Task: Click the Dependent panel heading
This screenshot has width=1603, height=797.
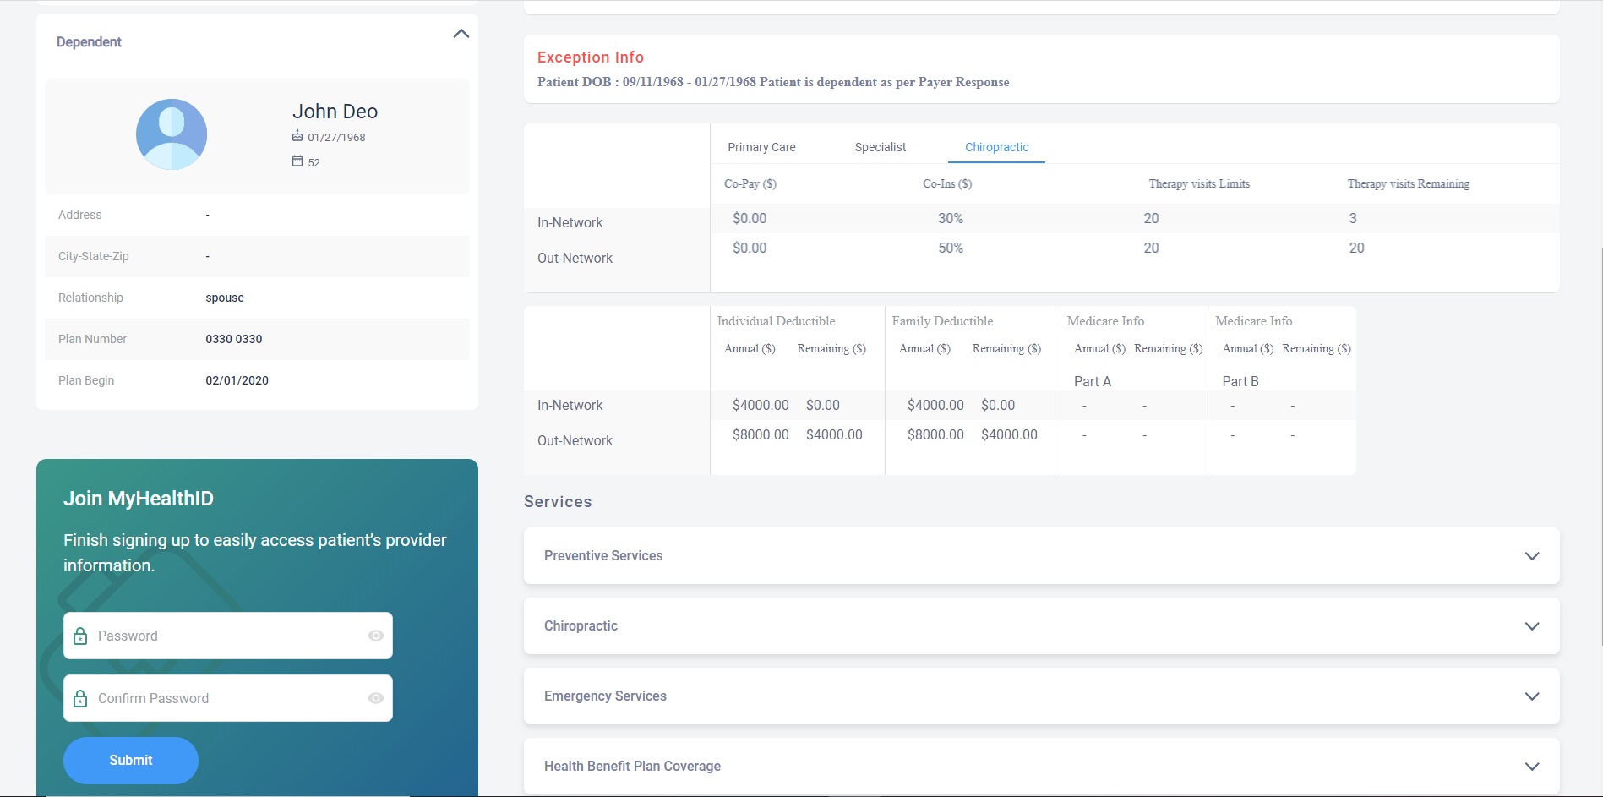Action: (x=89, y=42)
